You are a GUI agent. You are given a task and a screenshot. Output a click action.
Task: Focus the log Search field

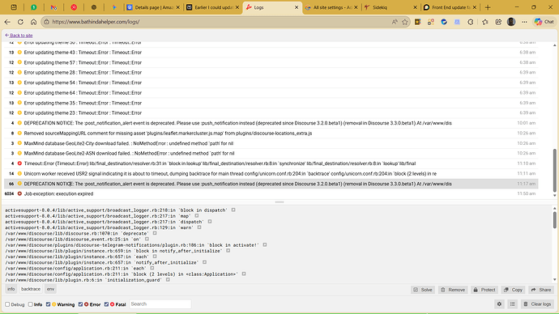pos(160,304)
